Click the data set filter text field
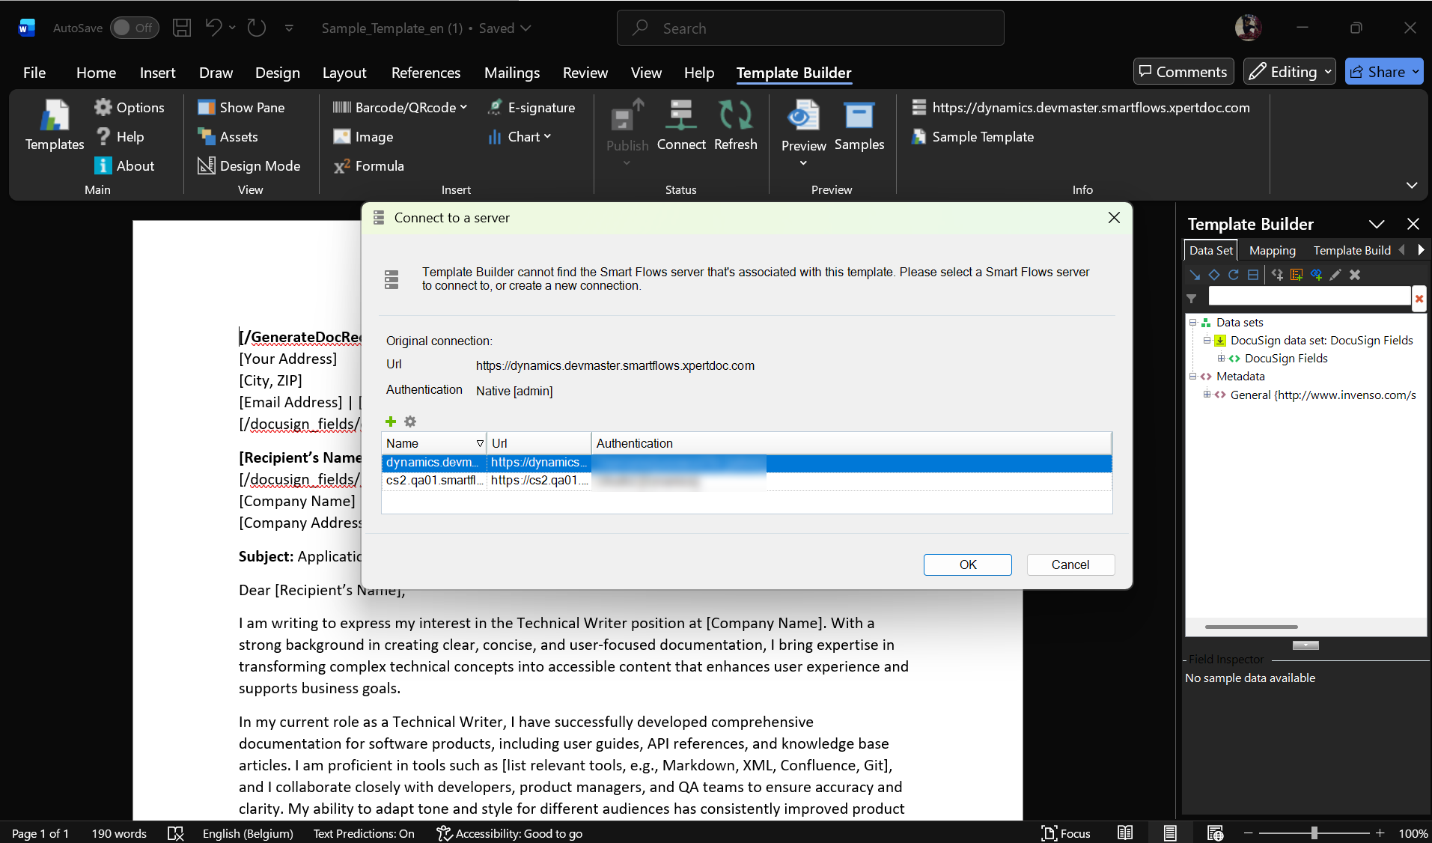The height and width of the screenshot is (843, 1432). pyautogui.click(x=1309, y=297)
